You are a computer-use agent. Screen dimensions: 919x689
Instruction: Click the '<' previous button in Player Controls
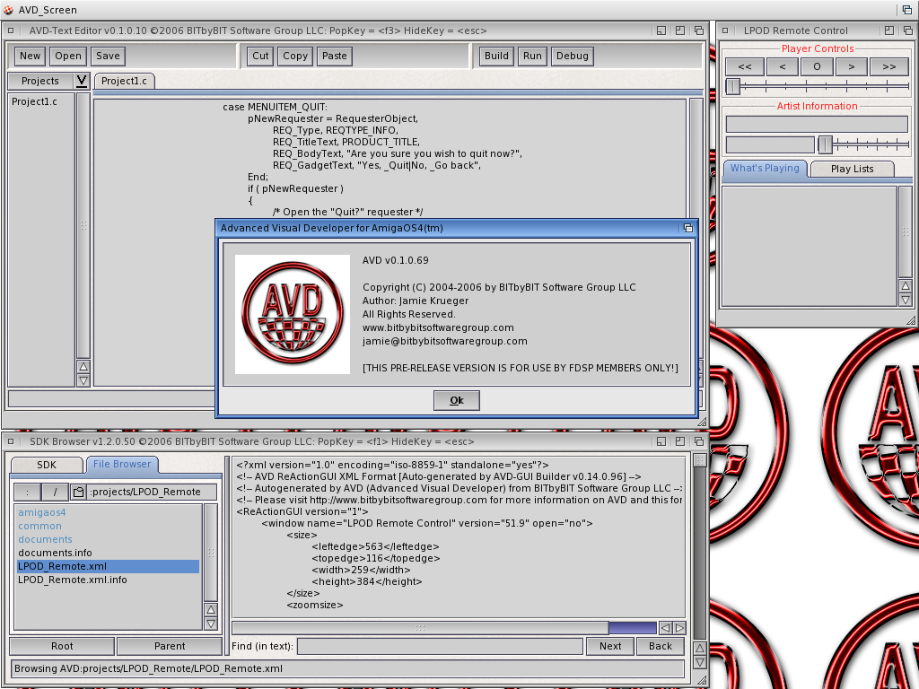tap(782, 66)
